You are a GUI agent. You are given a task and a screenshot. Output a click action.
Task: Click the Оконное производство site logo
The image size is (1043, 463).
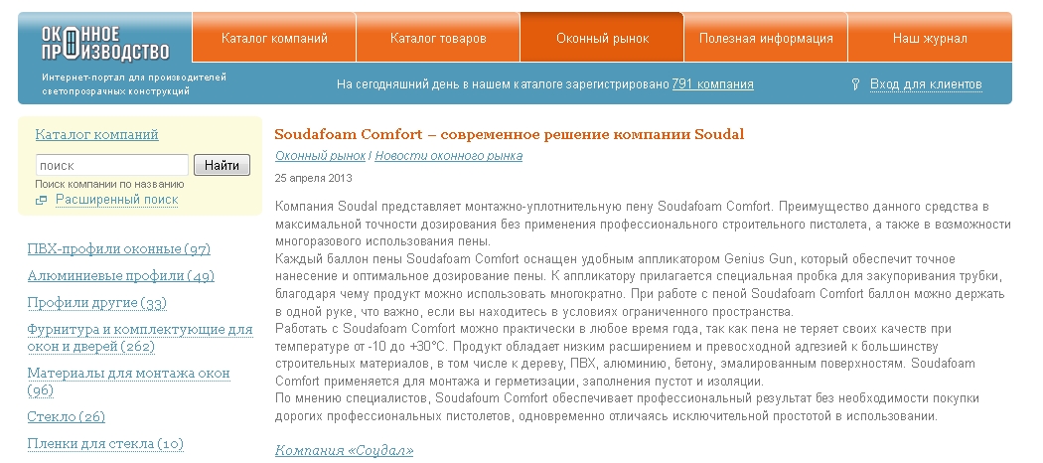[x=105, y=44]
